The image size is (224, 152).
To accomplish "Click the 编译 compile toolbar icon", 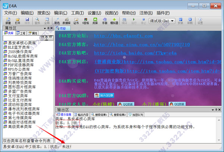I will click(x=124, y=21).
